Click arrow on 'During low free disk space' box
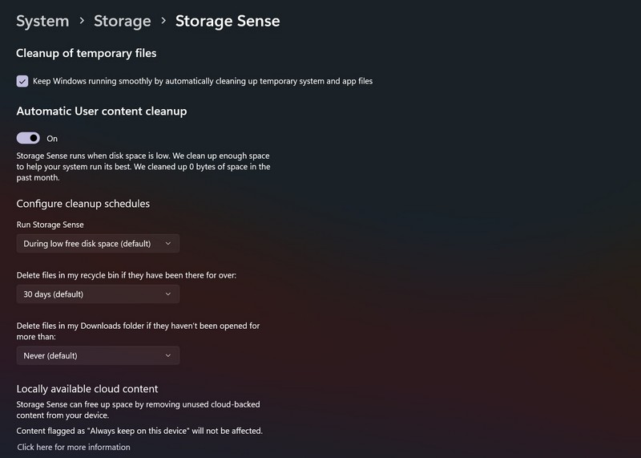 (167, 243)
